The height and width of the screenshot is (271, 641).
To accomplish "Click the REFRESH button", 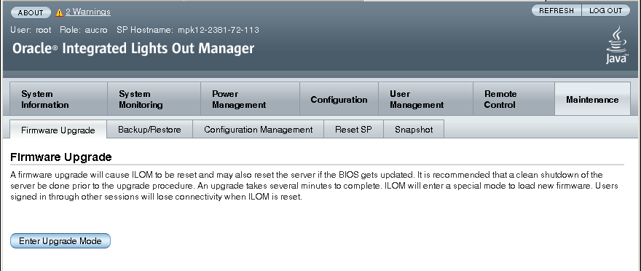I will click(x=557, y=11).
